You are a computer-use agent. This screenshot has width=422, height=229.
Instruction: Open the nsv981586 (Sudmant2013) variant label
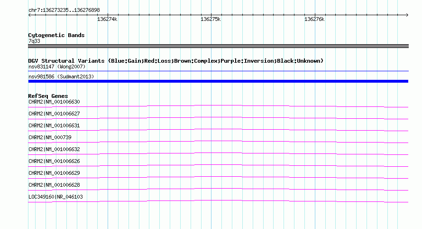[61, 76]
